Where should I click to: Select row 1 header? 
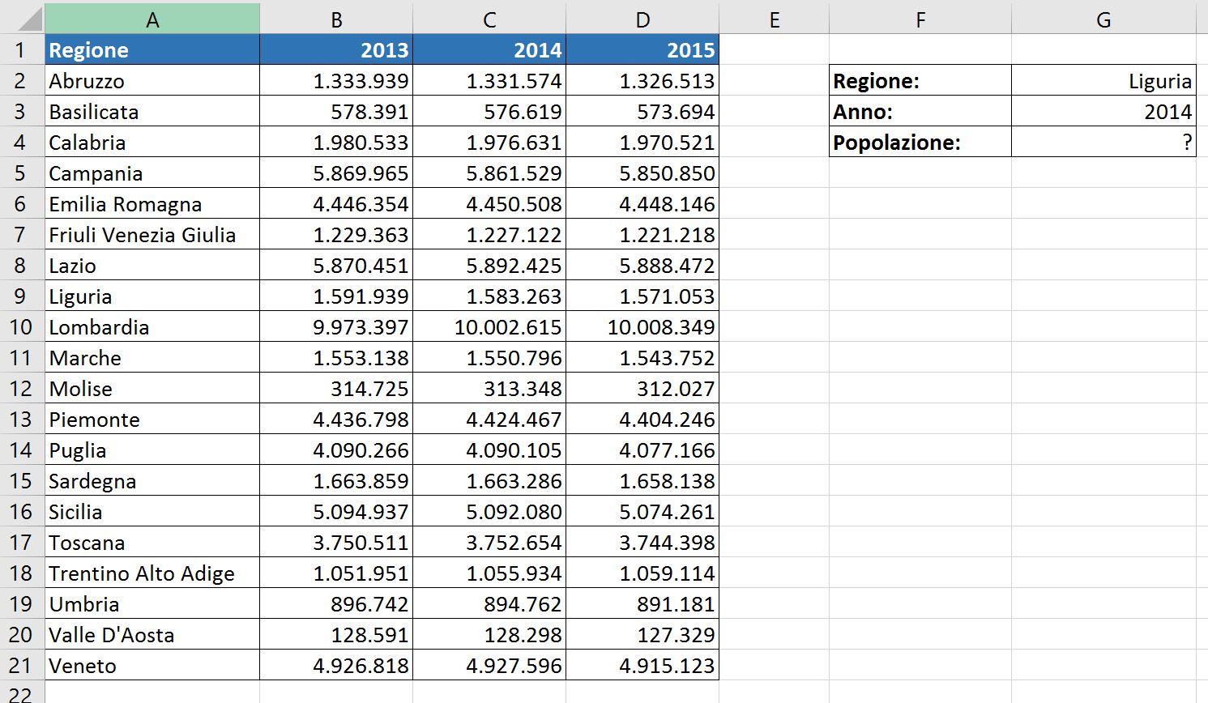pyautogui.click(x=22, y=50)
